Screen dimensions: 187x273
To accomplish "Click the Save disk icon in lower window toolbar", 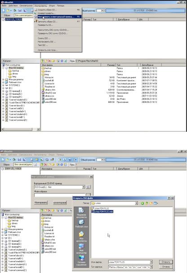I will [x=19, y=159].
